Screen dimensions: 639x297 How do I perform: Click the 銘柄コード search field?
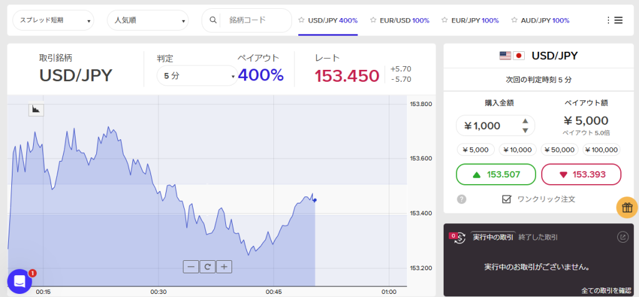(256, 20)
